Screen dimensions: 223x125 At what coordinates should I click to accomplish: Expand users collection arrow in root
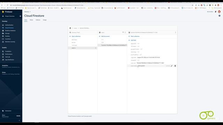(95, 48)
